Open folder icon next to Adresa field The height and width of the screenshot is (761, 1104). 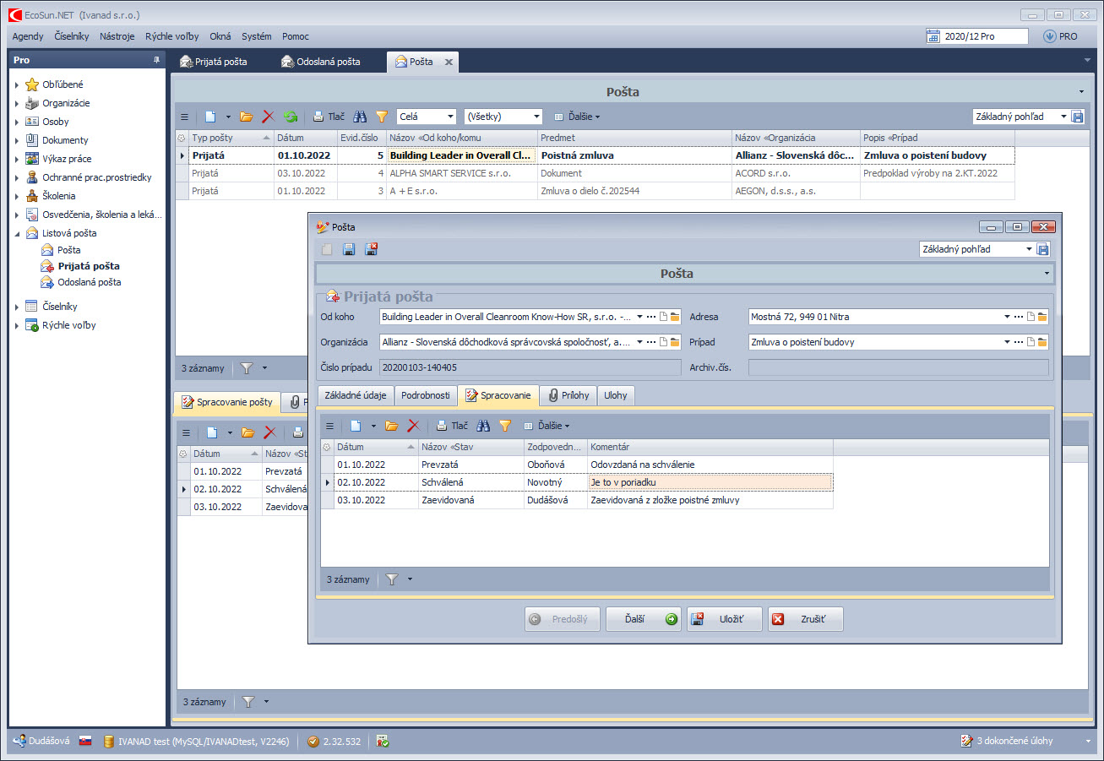click(1042, 317)
